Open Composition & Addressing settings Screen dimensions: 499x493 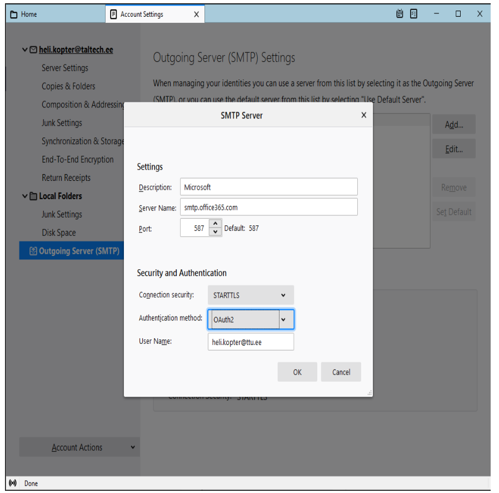coord(83,105)
